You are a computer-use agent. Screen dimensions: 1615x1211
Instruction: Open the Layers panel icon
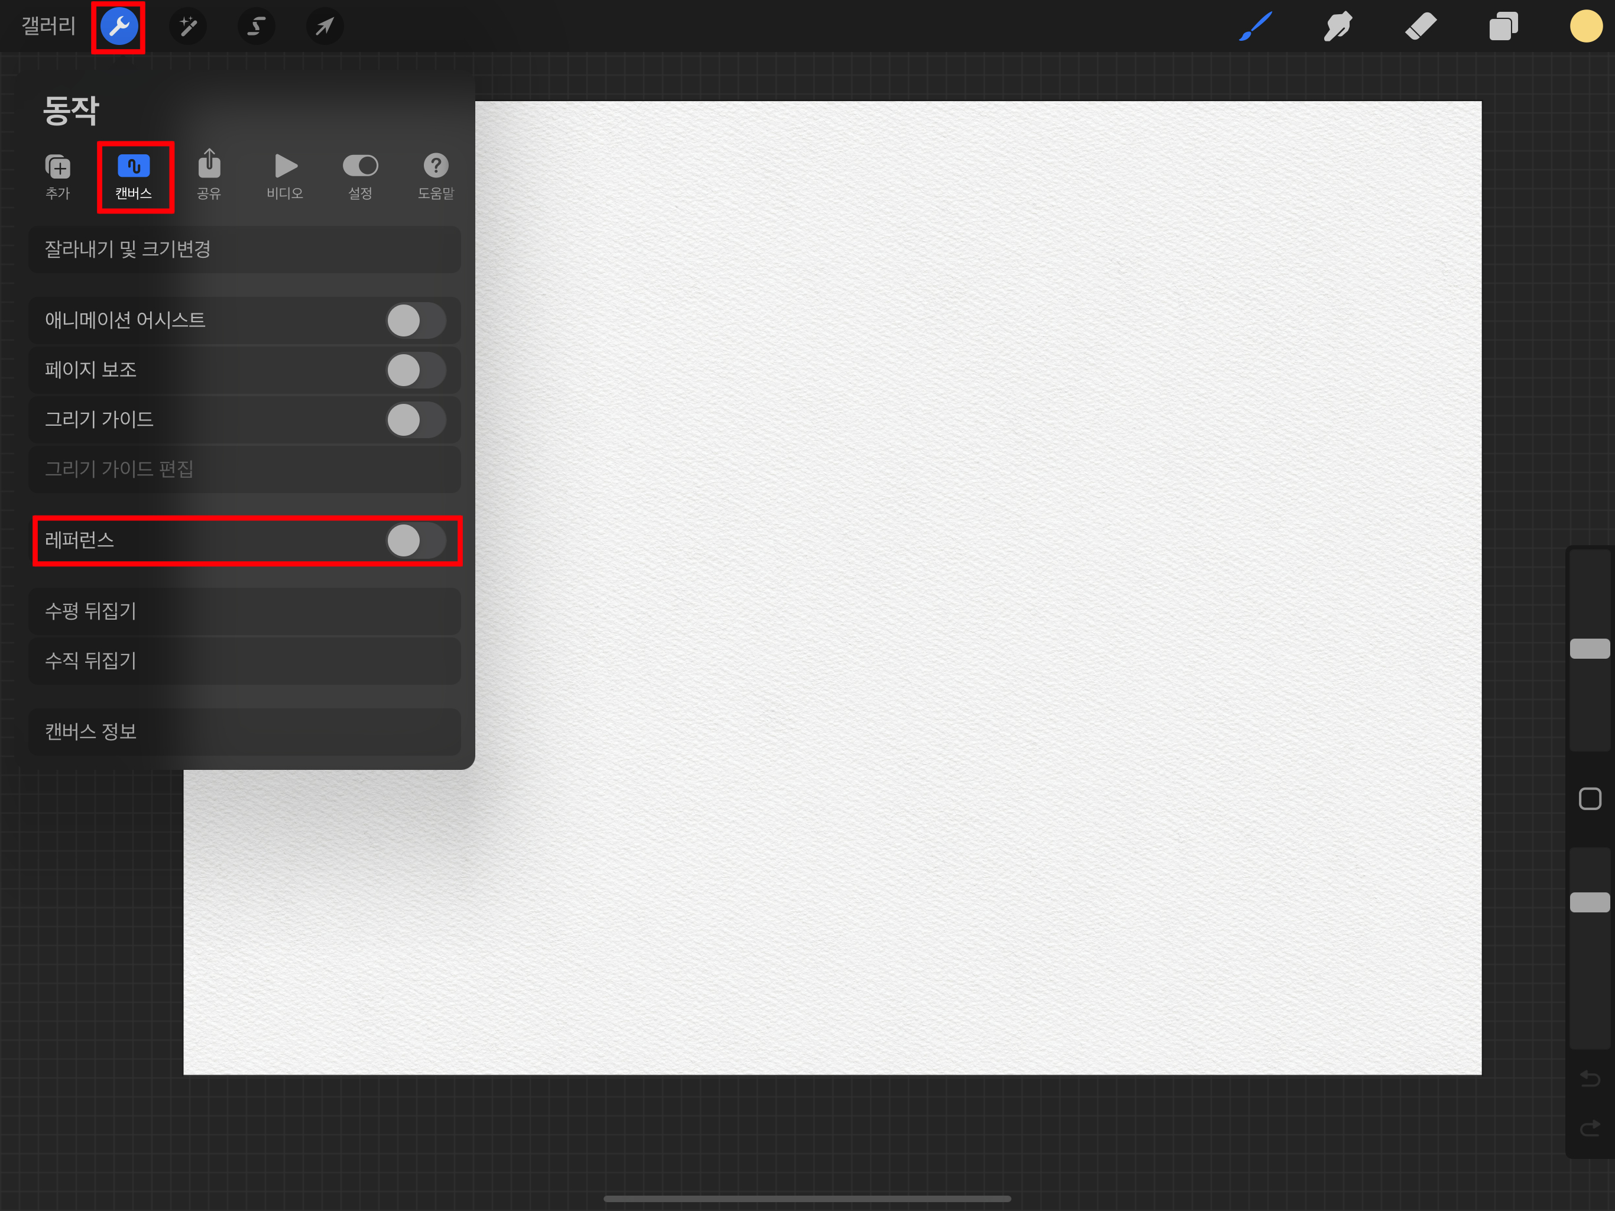(x=1503, y=27)
